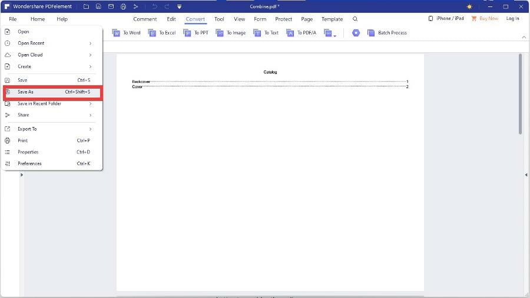Open the search magnifier icon
Viewport: 530px width, 298px height.
coord(355,19)
